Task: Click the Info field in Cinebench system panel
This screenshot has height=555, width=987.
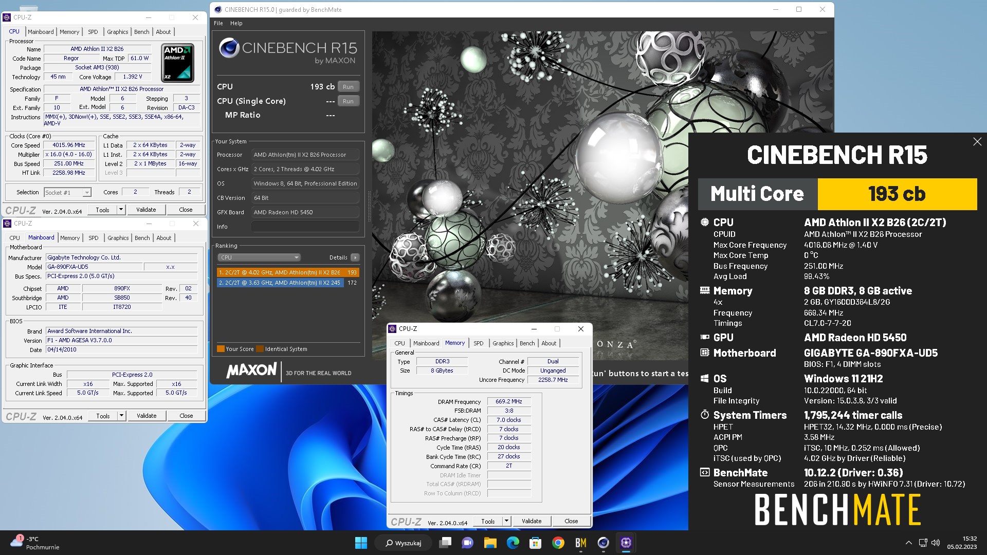Action: tap(305, 227)
